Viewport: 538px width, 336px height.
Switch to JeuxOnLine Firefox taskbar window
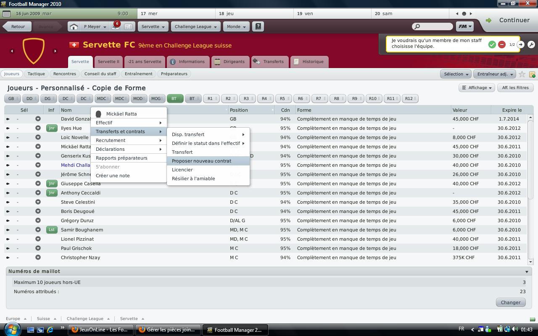pos(101,330)
